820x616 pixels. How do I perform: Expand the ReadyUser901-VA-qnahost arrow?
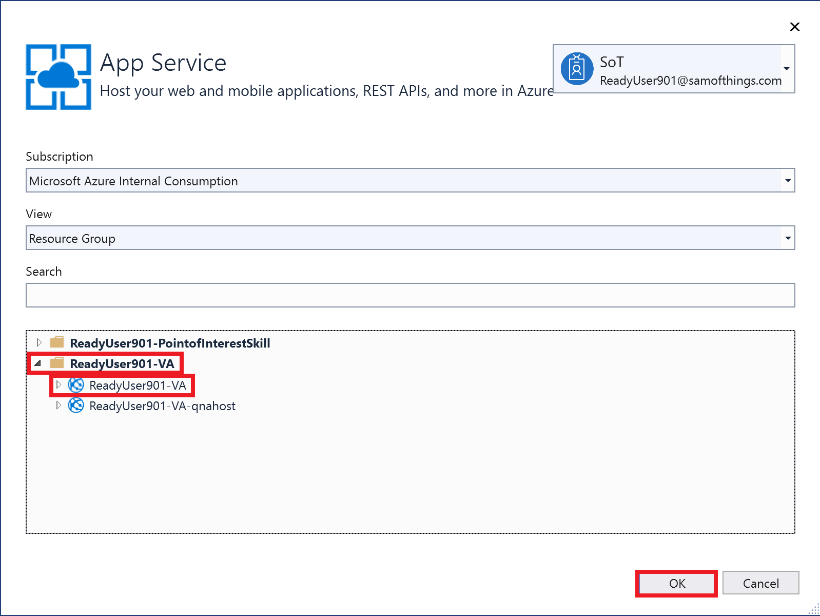(58, 405)
